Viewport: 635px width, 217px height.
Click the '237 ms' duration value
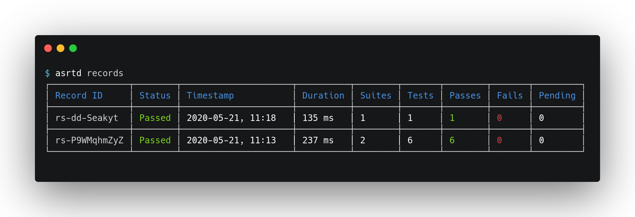point(318,140)
